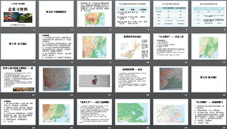Select slide 5 comparison table

click(x=171, y=14)
